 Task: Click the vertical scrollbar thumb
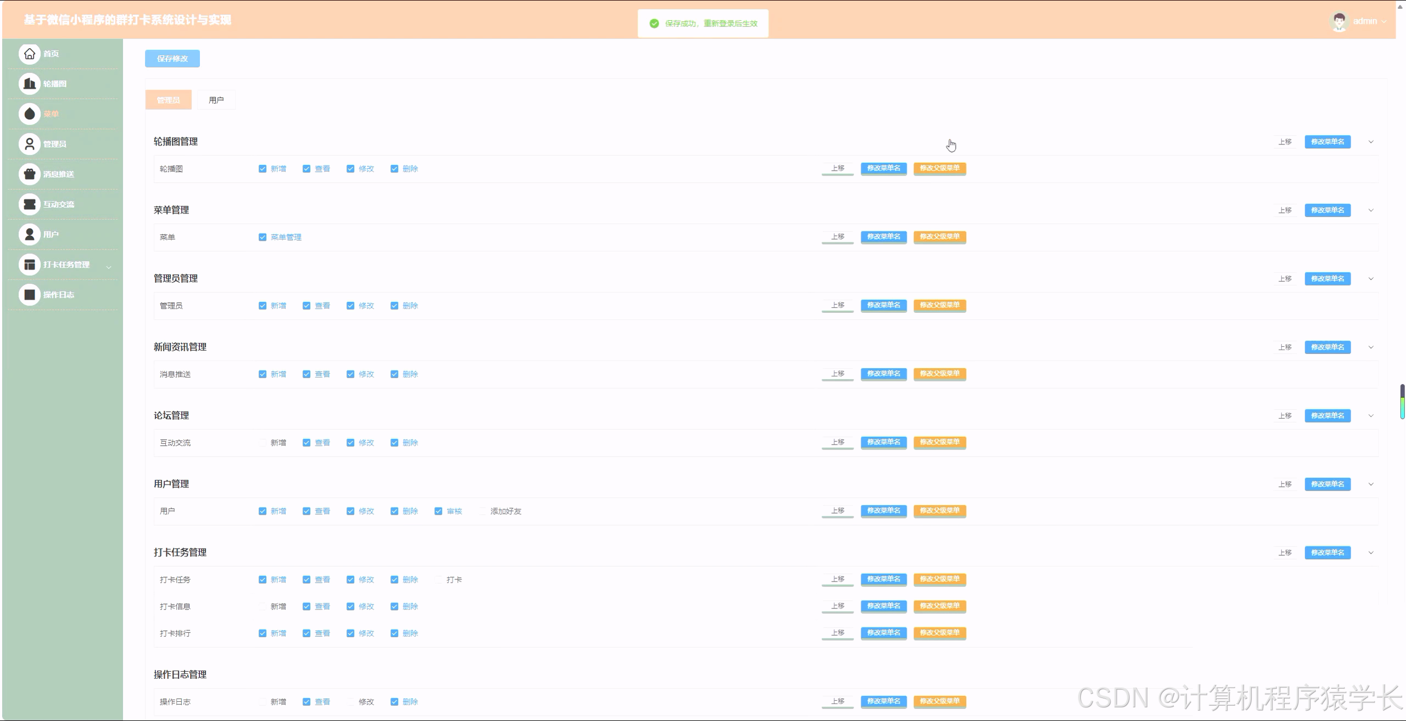coord(1402,402)
